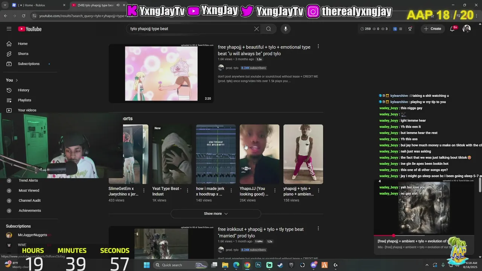Open the married video thumbnail
The image size is (482, 271).
161,243
